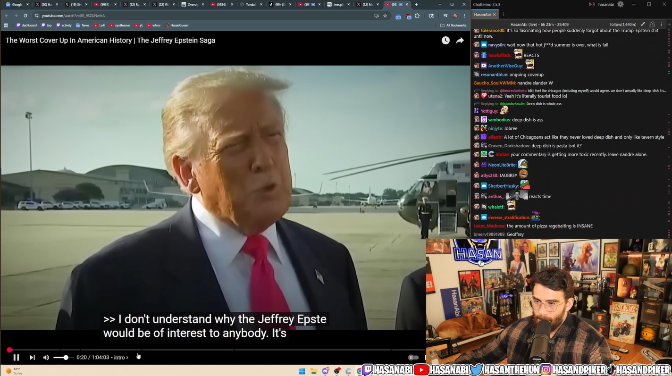
Task: Click username NeonLiteBrite in chat
Action: pyautogui.click(x=502, y=165)
